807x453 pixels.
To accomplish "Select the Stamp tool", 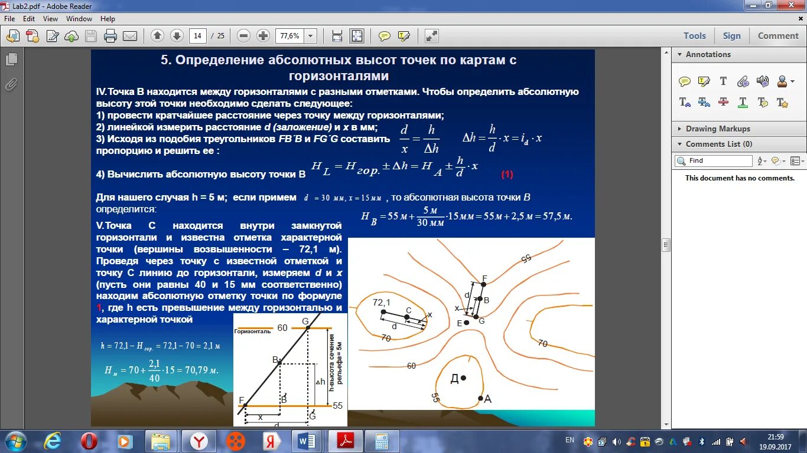I will click(782, 81).
